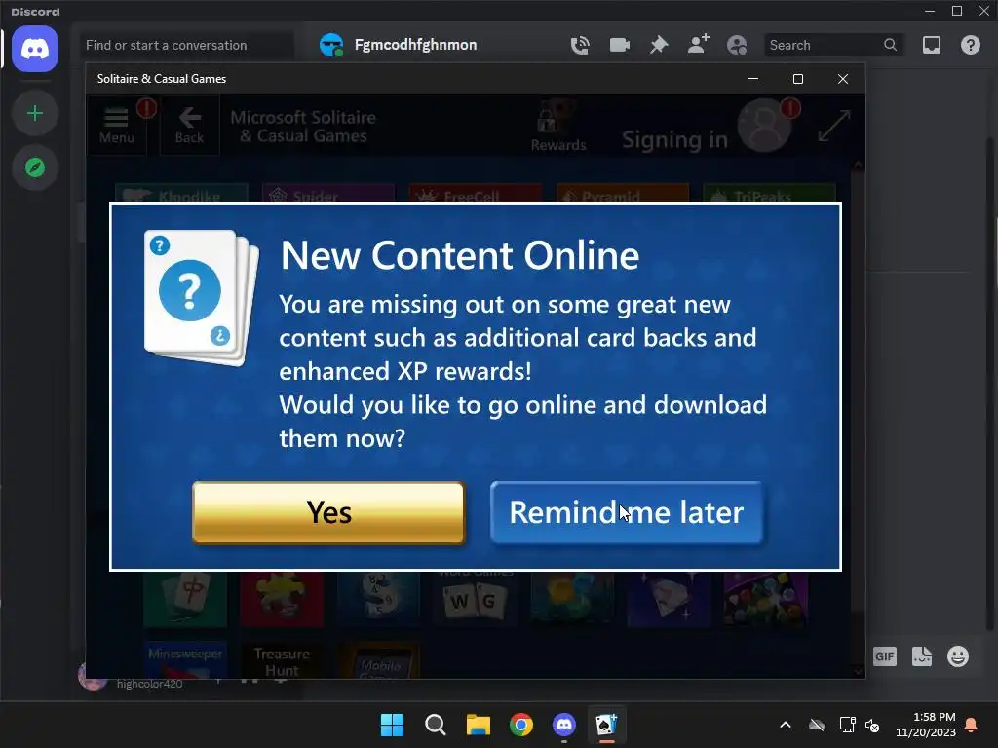
Task: Start a video call in Discord
Action: (x=619, y=45)
